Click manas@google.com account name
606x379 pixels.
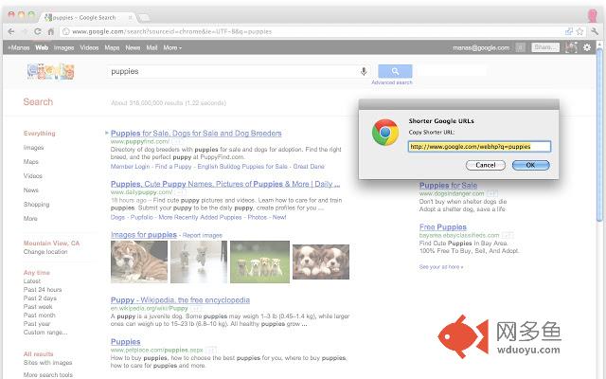coord(481,48)
